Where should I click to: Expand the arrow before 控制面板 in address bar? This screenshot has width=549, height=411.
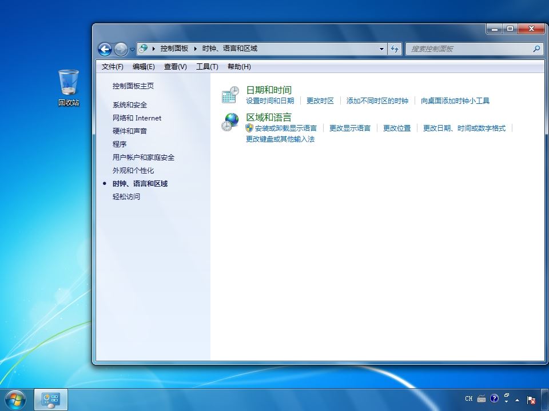153,49
